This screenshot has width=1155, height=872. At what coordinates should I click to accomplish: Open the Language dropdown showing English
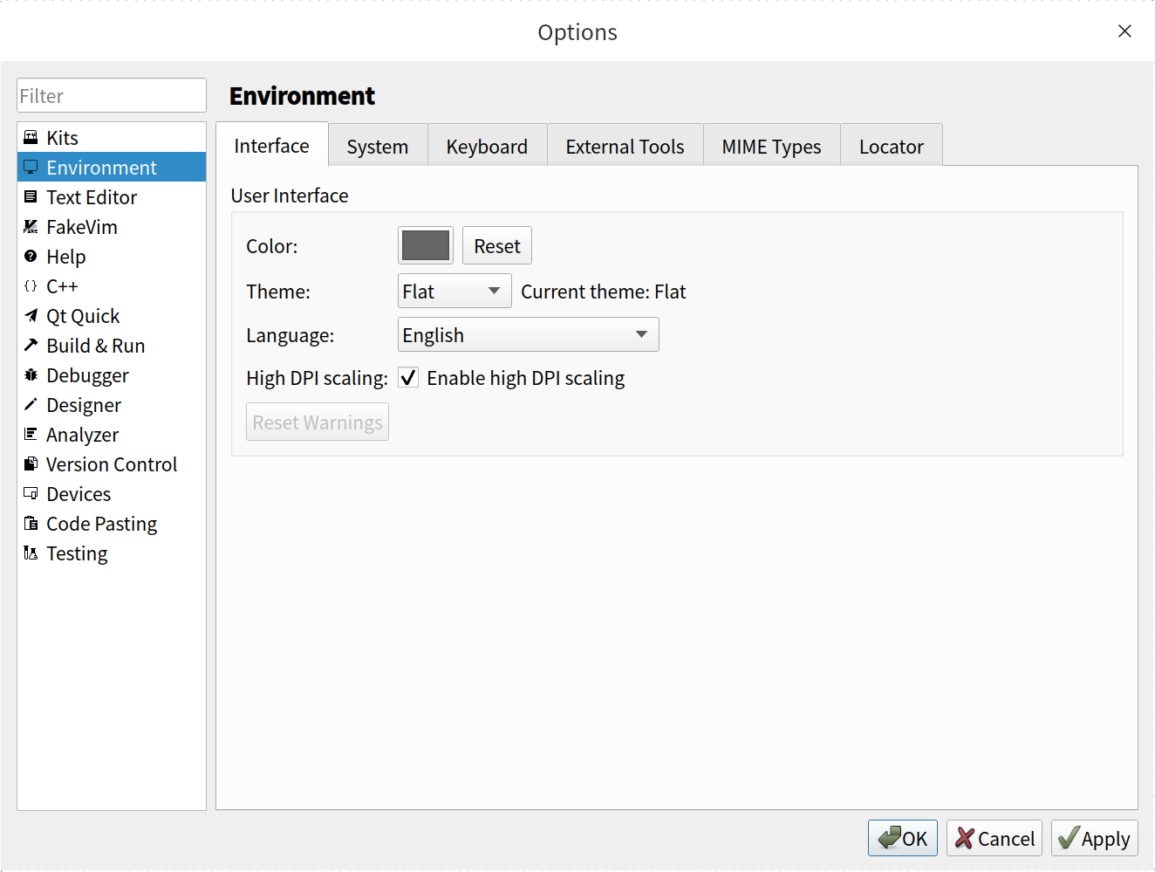(x=528, y=335)
